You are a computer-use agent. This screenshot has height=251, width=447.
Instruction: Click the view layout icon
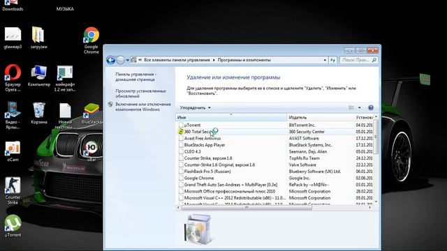coord(351,107)
